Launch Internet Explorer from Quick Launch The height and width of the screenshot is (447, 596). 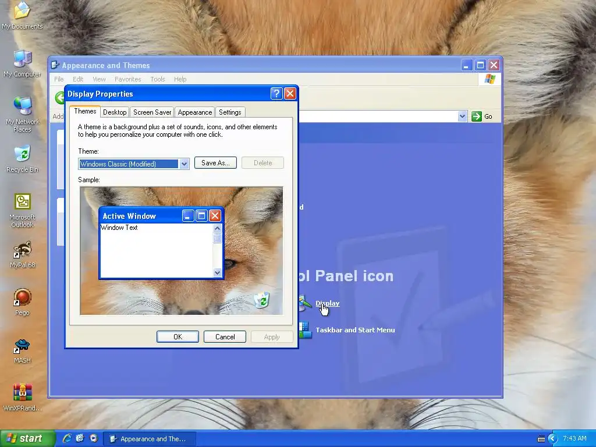pos(68,438)
